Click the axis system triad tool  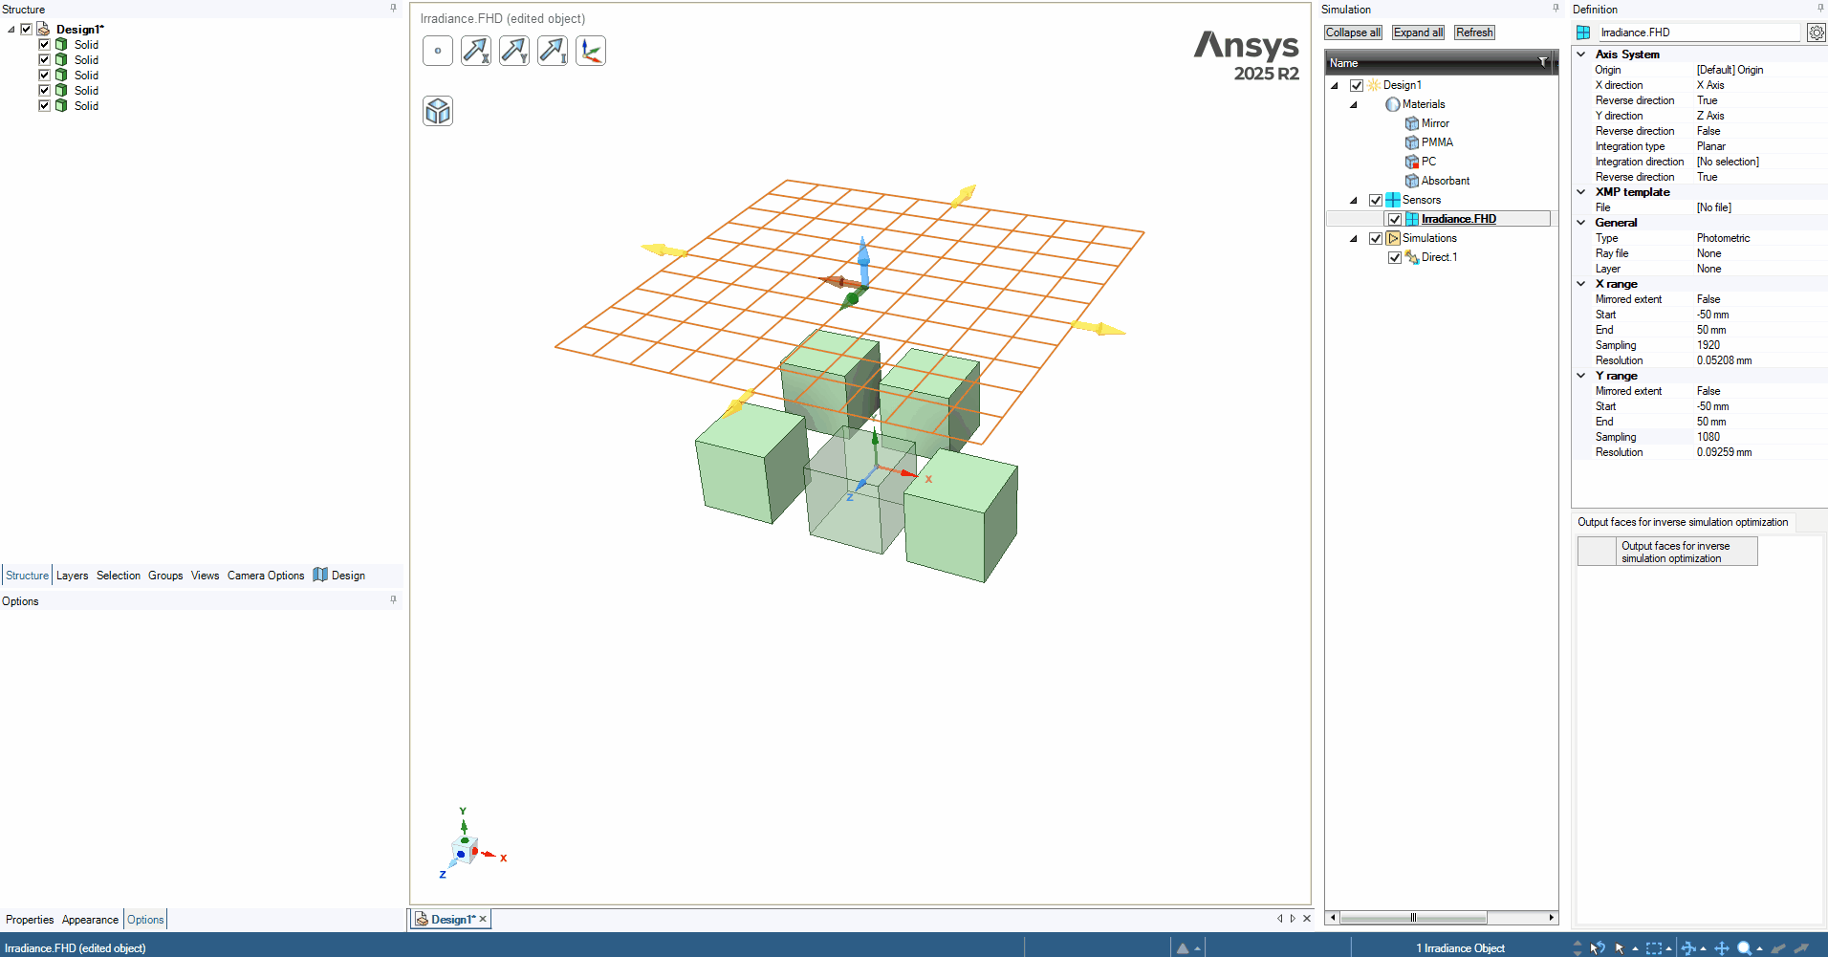tap(591, 51)
